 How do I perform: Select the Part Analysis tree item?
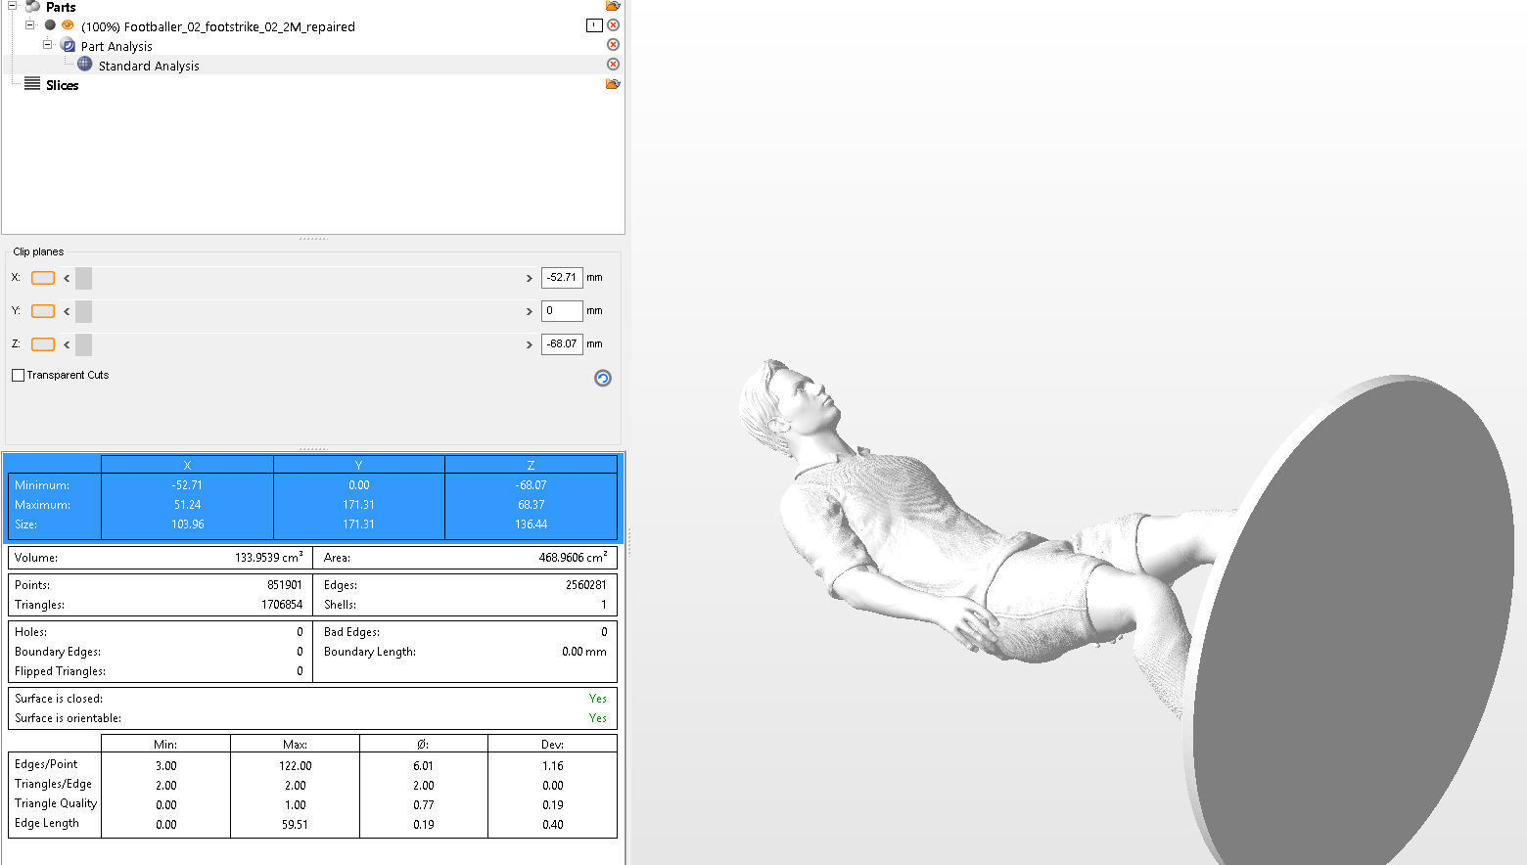click(116, 46)
